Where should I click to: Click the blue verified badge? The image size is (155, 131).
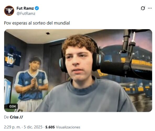[x=37, y=8]
